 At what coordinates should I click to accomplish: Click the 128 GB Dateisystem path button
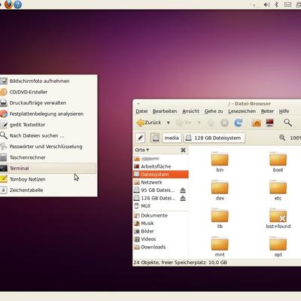pyautogui.click(x=214, y=138)
